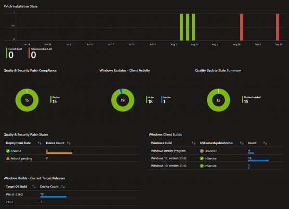Click the Windows 10, version 21H2 row
Viewport: 289px width, 209px height.
tap(216, 166)
